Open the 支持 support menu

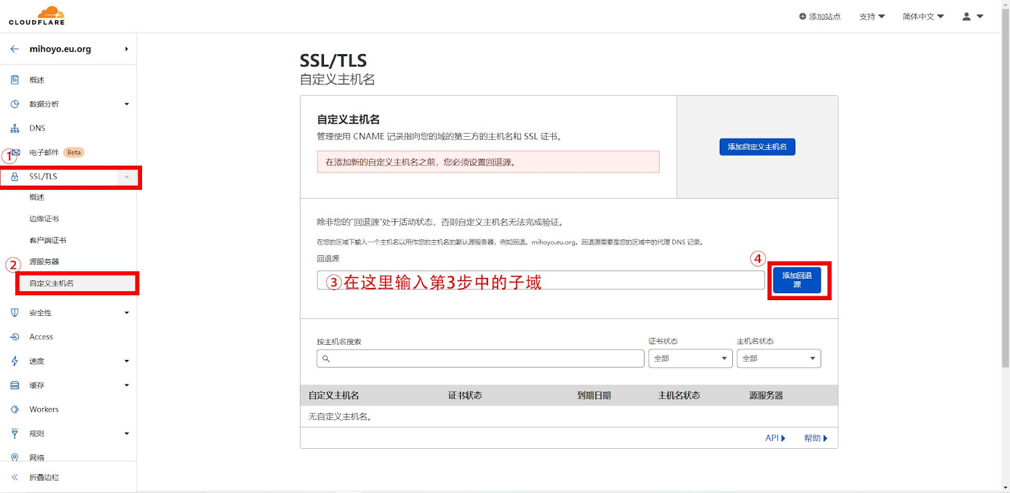point(872,16)
